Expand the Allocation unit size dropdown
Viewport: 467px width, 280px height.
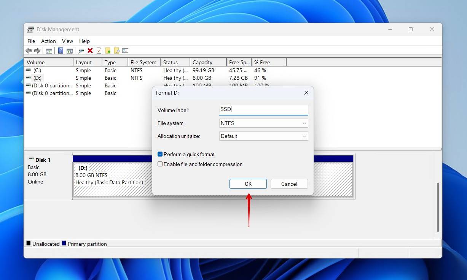click(x=263, y=136)
